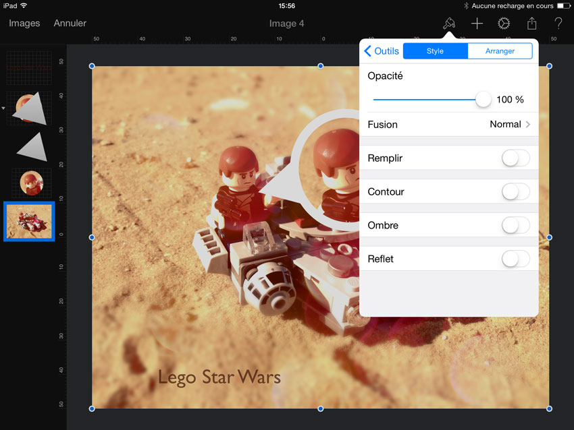Tap Annuler to undo
The image size is (574, 430).
pyautogui.click(x=70, y=23)
